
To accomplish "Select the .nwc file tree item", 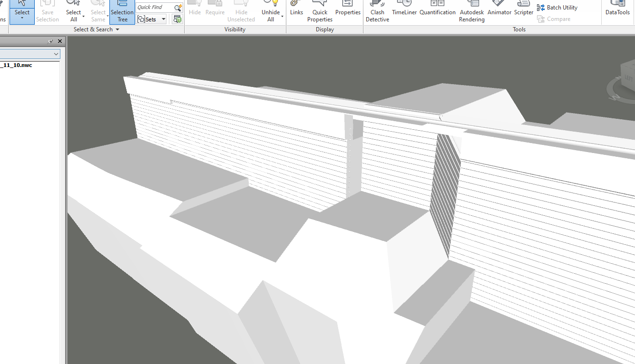I will click(x=16, y=65).
